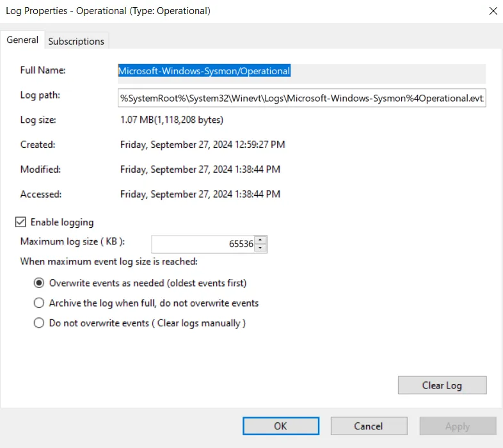Click the 'Log size:' label
The height and width of the screenshot is (448, 503).
tap(38, 120)
